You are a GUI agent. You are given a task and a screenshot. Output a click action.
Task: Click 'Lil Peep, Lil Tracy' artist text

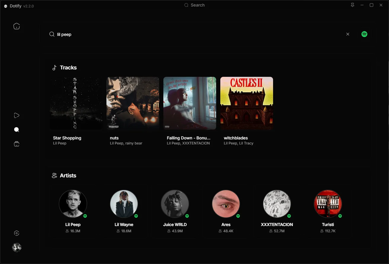[239, 143]
